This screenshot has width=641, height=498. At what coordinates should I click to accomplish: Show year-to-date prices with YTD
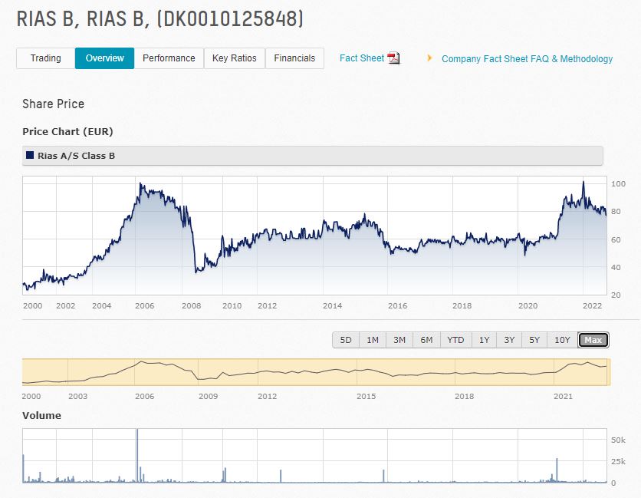[455, 339]
